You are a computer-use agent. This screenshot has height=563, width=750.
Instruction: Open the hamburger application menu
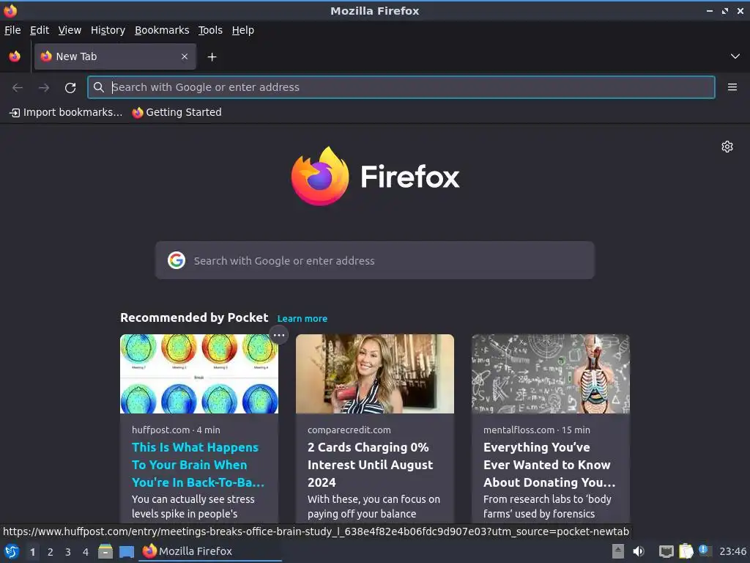tap(732, 87)
